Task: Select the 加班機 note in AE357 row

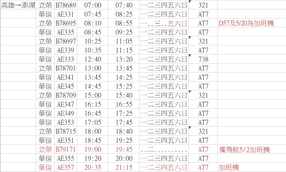Action: point(229,167)
